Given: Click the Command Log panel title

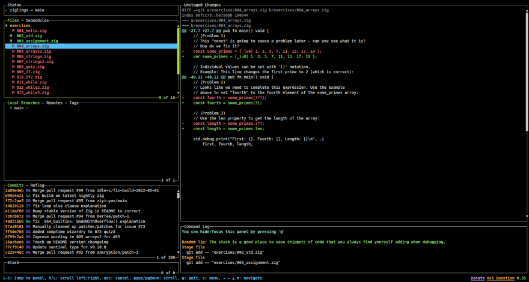Looking at the screenshot, I should click(197, 226).
